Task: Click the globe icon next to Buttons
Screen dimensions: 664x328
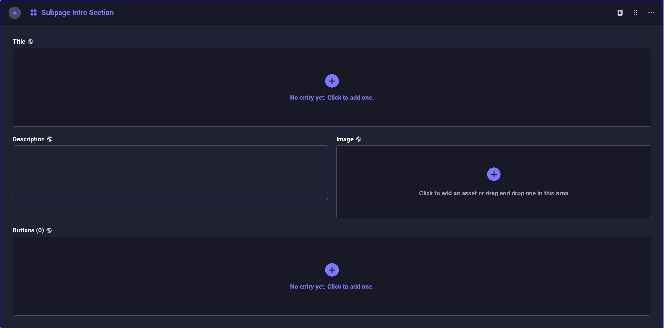Action: click(49, 230)
